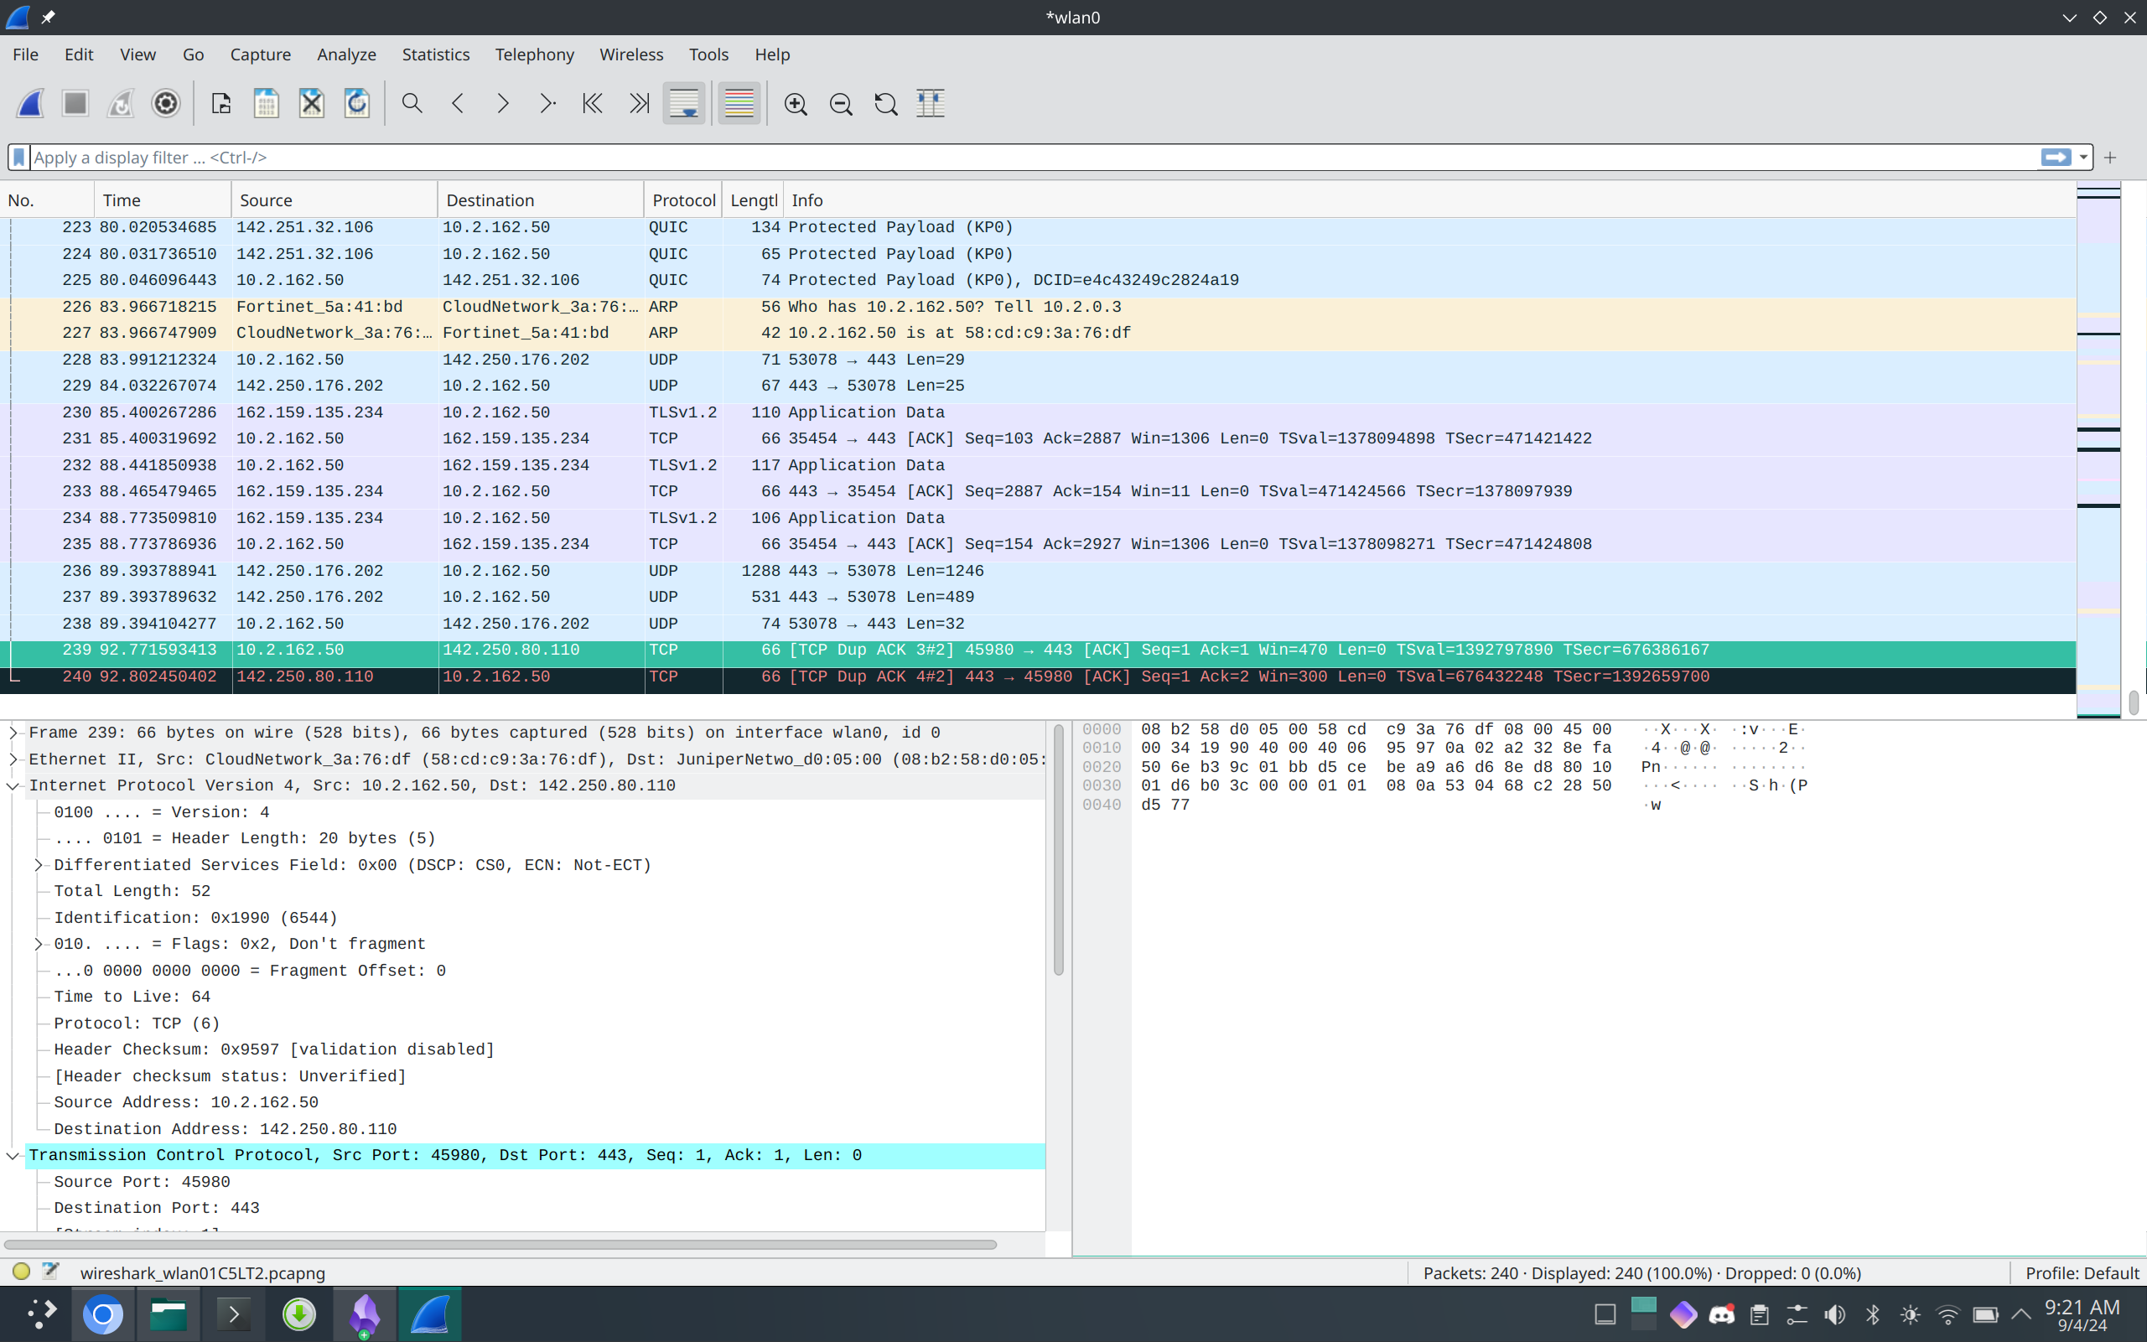Open the capture options gear icon

click(165, 104)
